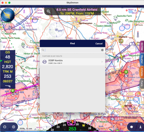
Task: Click the Benson airfield symbol
Action: [58, 114]
